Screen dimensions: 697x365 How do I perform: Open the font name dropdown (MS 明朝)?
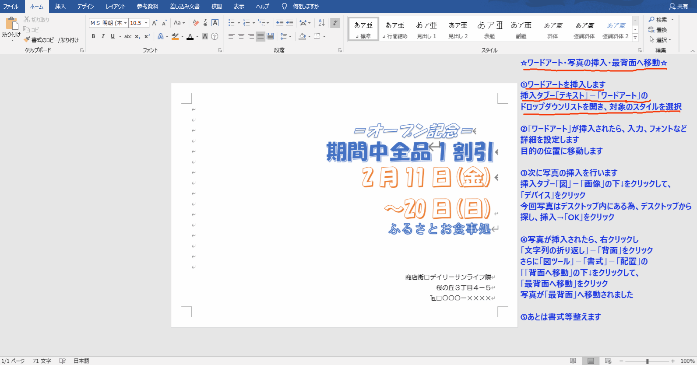(x=126, y=23)
